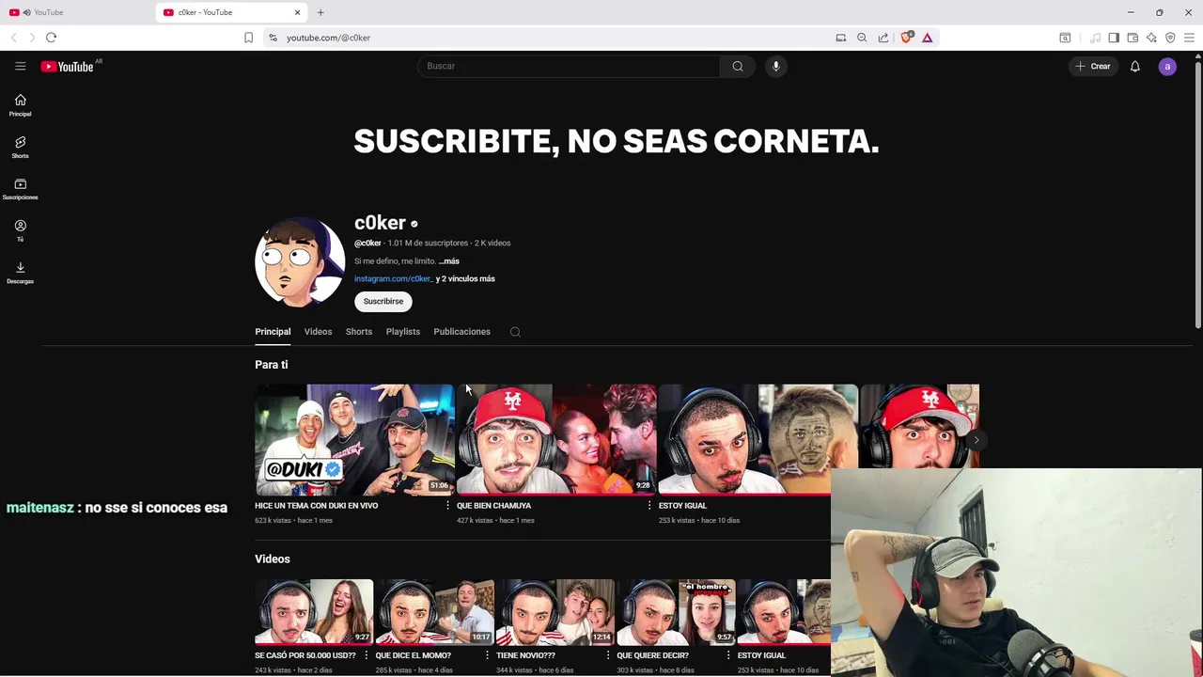Click the c0ker channel avatar picture
This screenshot has width=1203, height=677.
pyautogui.click(x=300, y=262)
